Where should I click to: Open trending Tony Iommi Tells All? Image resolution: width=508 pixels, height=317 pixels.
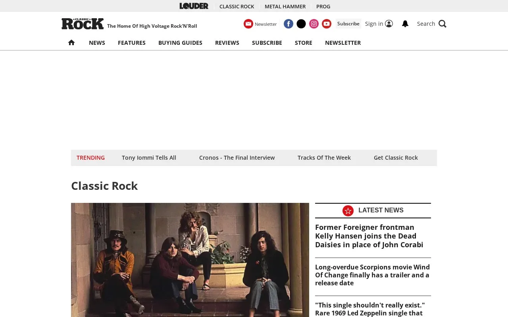(149, 158)
